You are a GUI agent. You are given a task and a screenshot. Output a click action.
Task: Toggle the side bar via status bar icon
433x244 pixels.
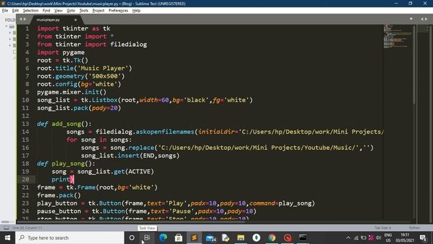(6, 228)
